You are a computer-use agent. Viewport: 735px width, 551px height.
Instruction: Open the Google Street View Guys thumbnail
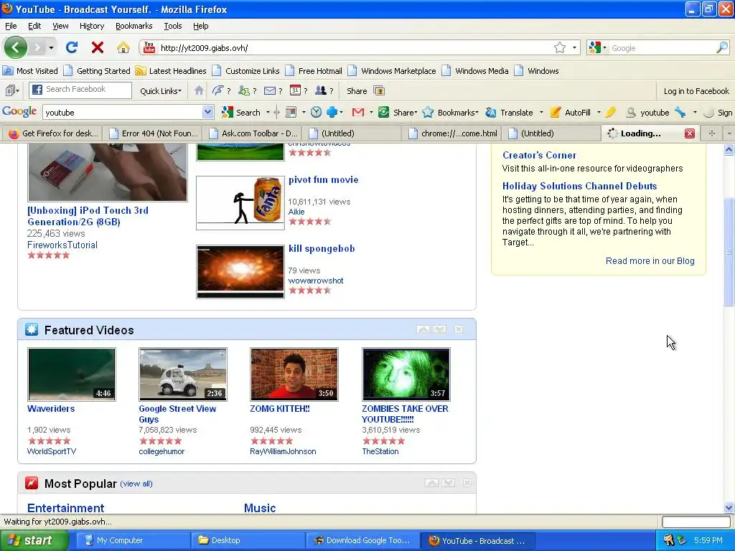coord(183,374)
